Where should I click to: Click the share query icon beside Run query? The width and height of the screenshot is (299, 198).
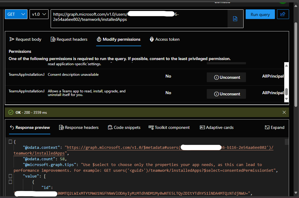coord(283,14)
